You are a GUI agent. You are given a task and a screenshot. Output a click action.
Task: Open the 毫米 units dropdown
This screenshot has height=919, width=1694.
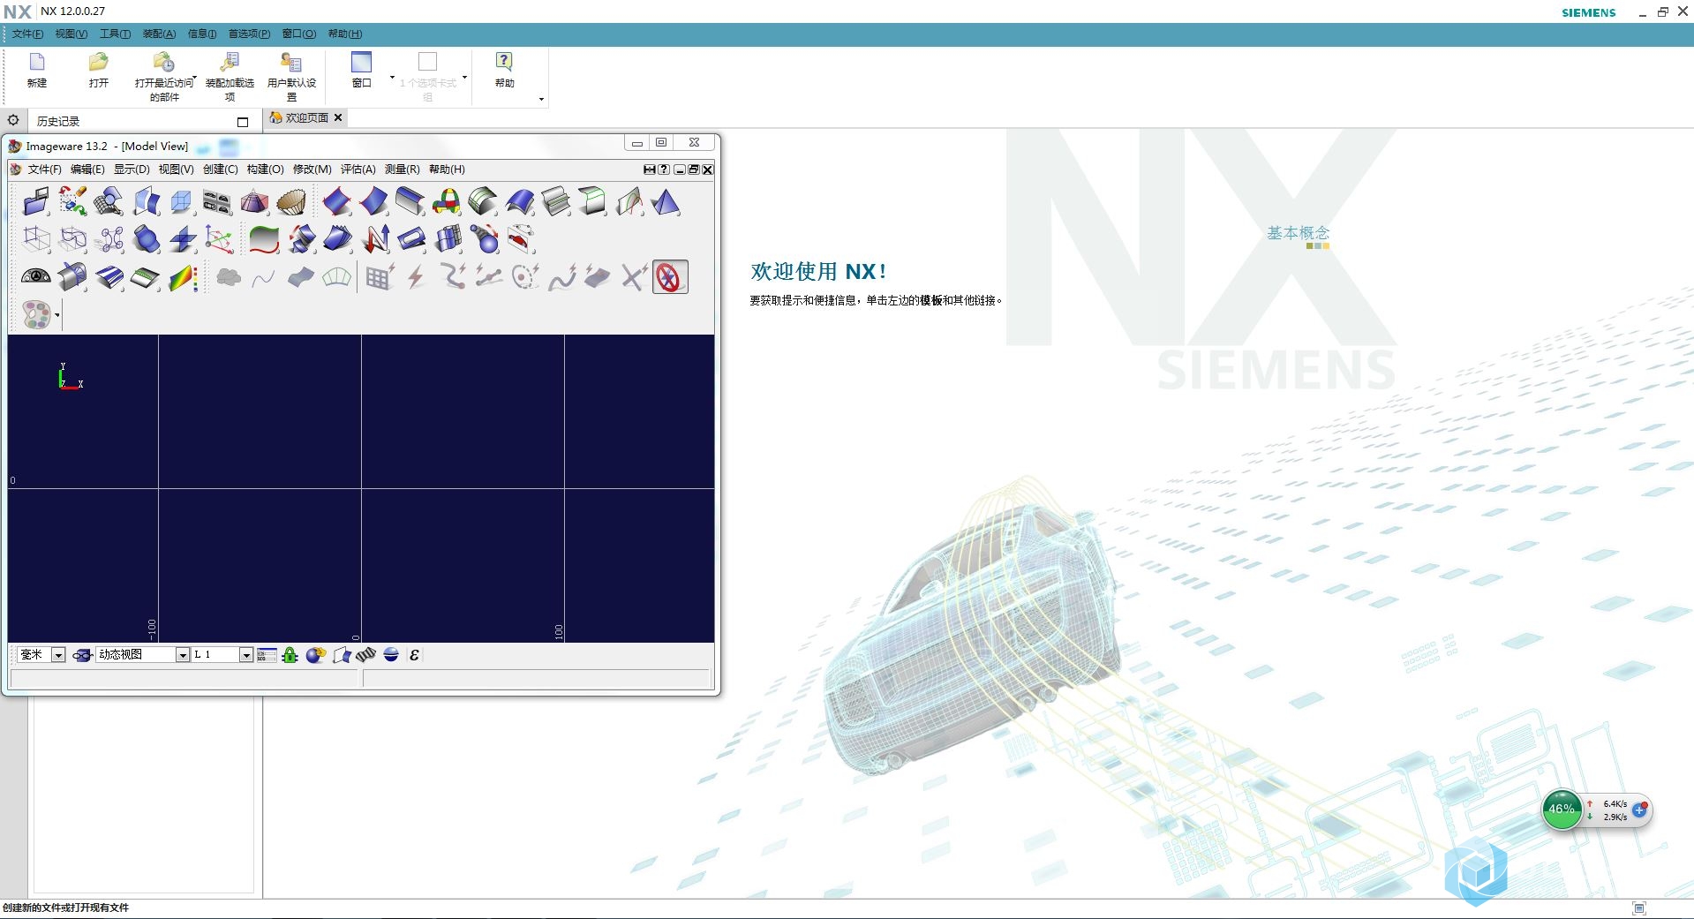(58, 655)
